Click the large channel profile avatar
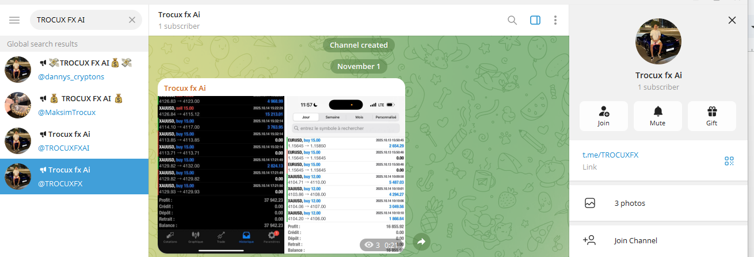Viewport: 754px width, 257px height. [658, 41]
